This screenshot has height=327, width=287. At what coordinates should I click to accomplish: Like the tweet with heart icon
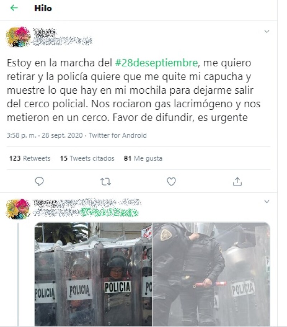[171, 181]
